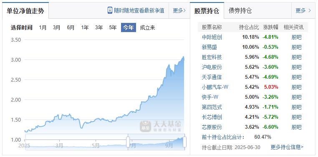Image resolution: width=318 pixels, height=157 pixels.
Task: Click the 60.47% top-ten total value
Action: point(262,137)
